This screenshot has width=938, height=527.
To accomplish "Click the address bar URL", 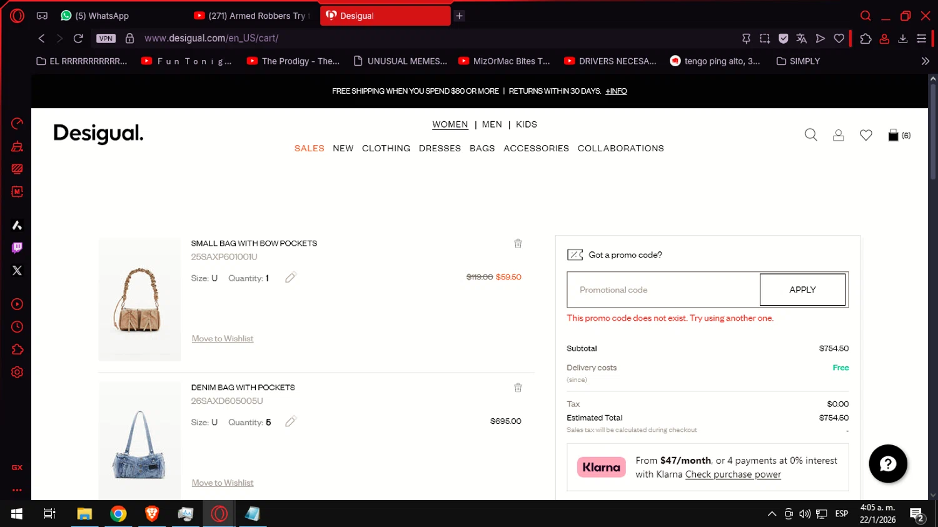I will click(x=211, y=38).
